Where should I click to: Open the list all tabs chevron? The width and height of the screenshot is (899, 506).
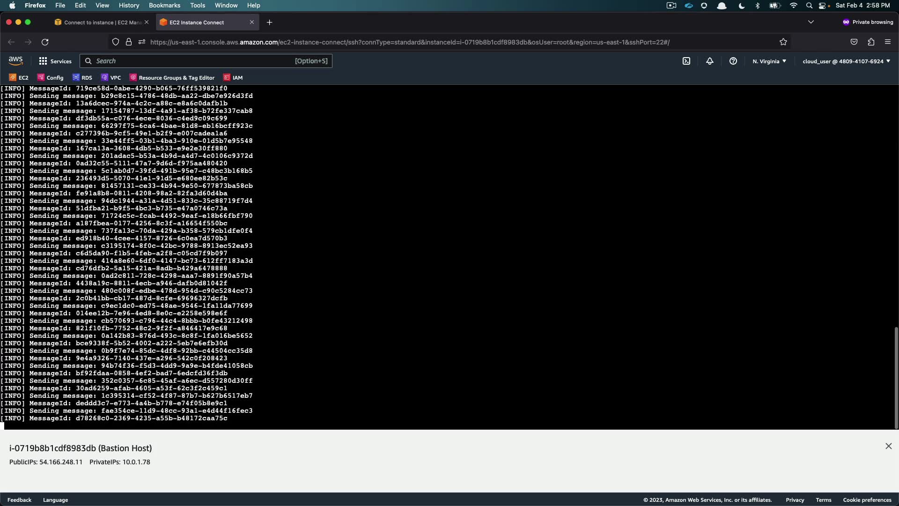811,22
